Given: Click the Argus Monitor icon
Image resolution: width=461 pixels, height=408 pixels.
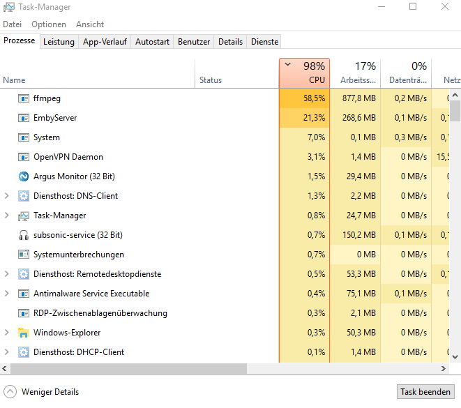Looking at the screenshot, I should tap(24, 176).
